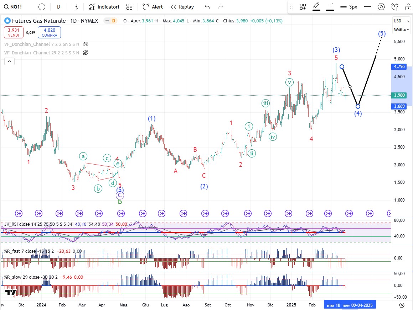Open the MMBtu unit dropdown
The image size is (413, 310).
(x=401, y=30)
